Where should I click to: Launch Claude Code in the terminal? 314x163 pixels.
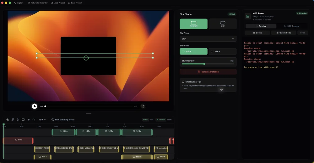(x=283, y=33)
